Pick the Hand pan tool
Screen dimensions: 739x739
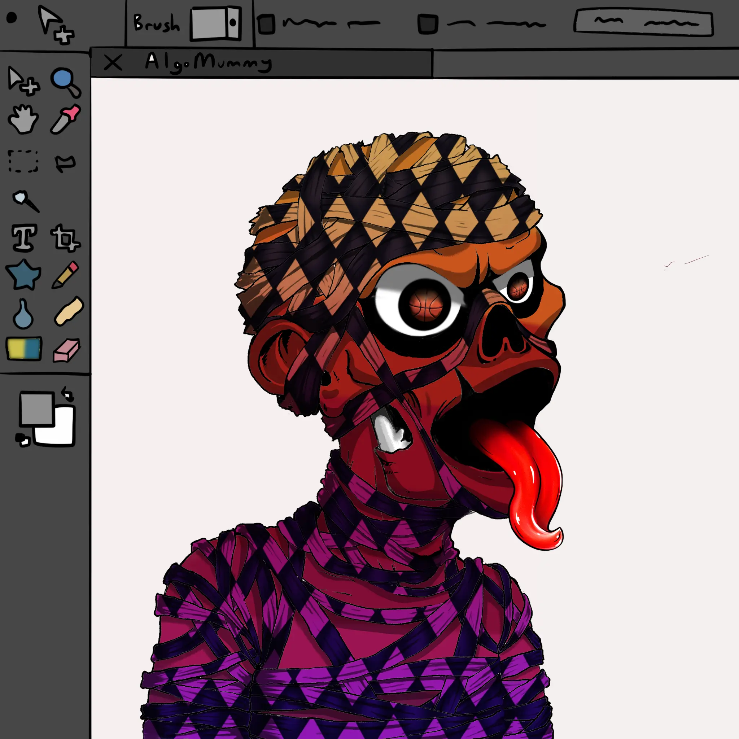click(23, 119)
